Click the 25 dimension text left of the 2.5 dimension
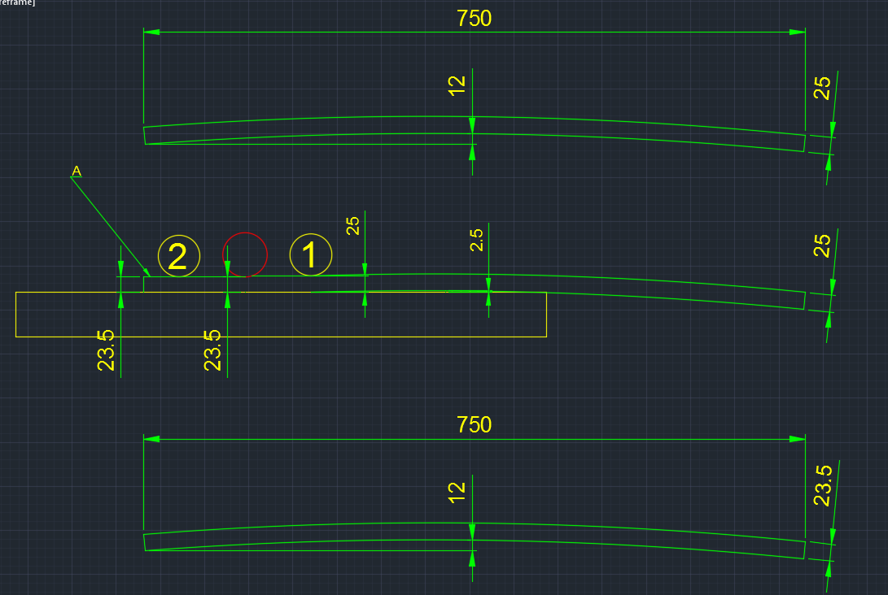 [352, 226]
